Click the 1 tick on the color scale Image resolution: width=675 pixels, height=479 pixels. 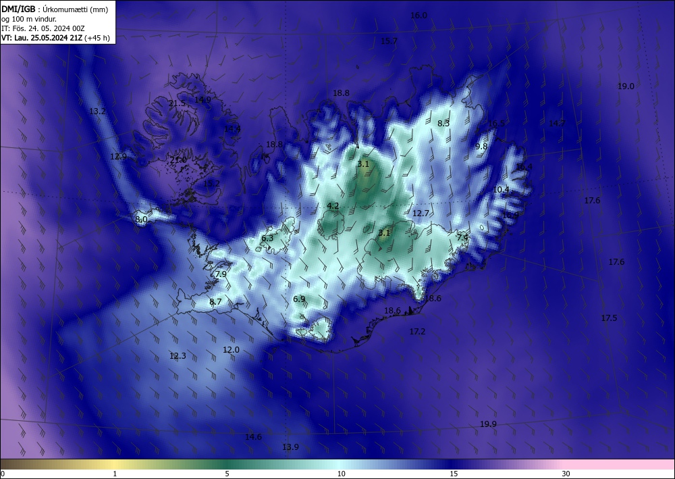click(115, 474)
